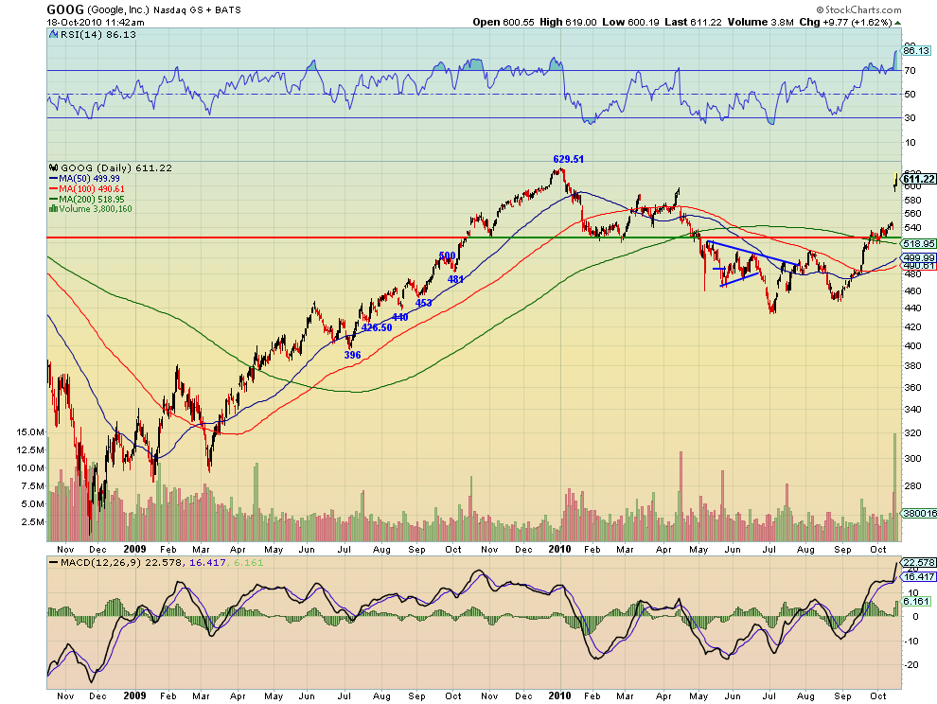The width and height of the screenshot is (937, 704).
Task: Click the 453 price annotation
Action: 423,303
